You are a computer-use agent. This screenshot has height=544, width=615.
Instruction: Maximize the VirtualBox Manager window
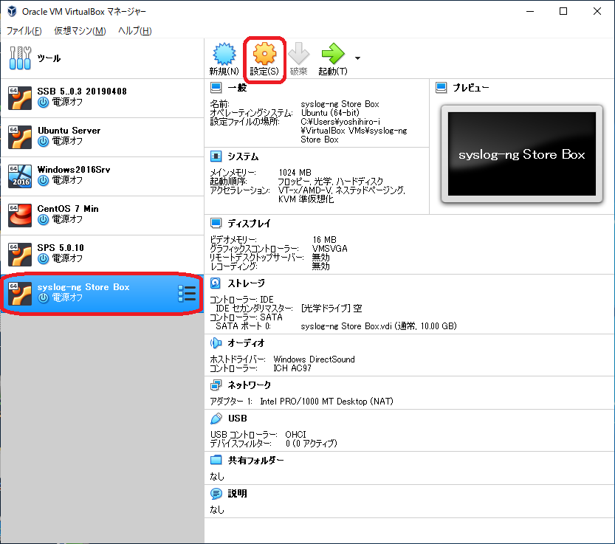563,11
